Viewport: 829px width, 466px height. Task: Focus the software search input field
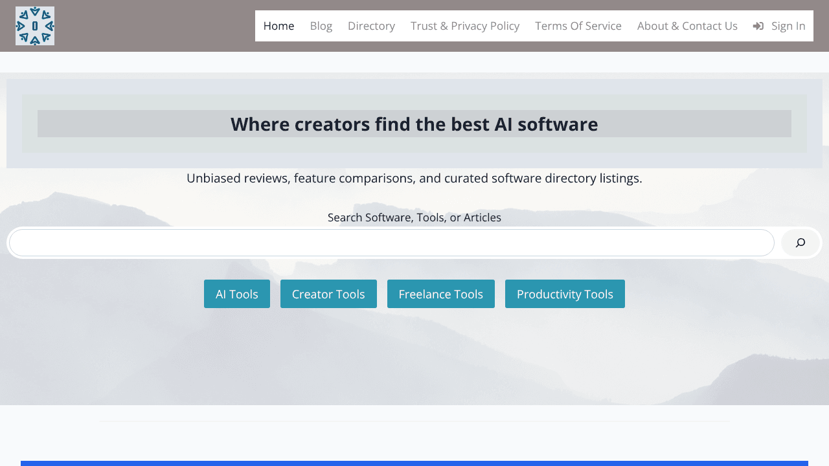392,243
